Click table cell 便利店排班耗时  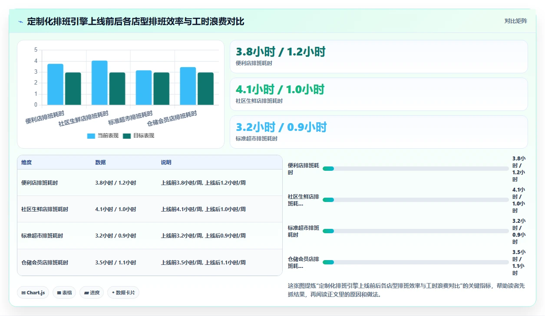coord(40,183)
